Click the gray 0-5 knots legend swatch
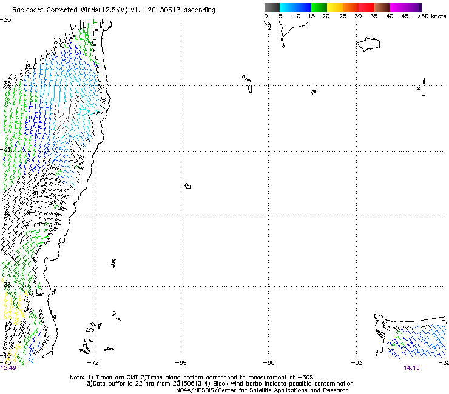449x394 pixels. [x=272, y=7]
